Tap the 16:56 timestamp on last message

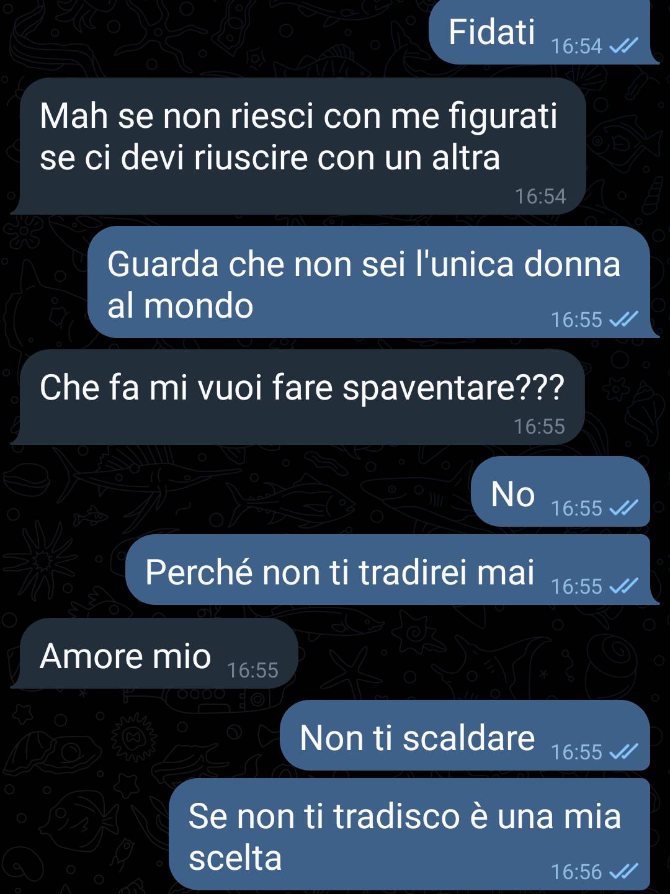576,872
